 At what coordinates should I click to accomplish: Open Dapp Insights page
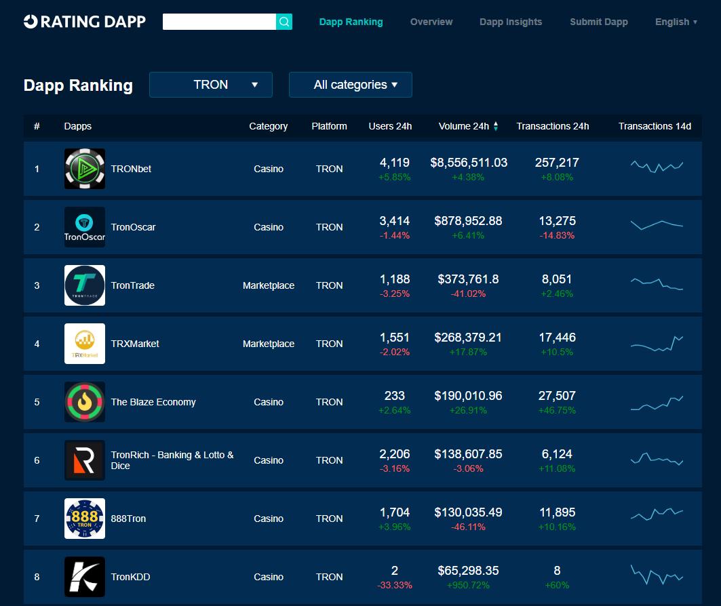(x=511, y=22)
